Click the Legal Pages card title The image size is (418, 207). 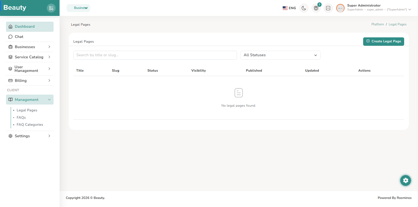coord(84,42)
